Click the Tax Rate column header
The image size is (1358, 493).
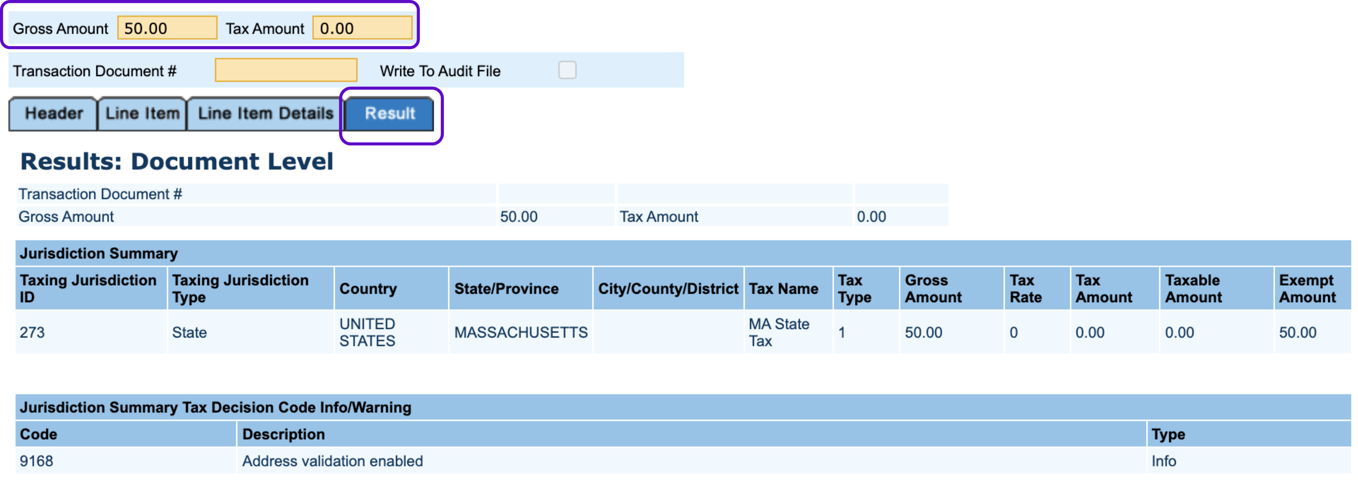(x=1025, y=288)
